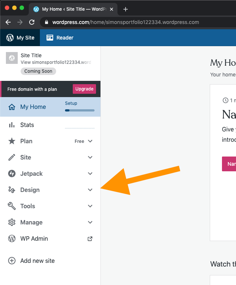
Task: Open the Site sidebar item label
Action: 25,157
